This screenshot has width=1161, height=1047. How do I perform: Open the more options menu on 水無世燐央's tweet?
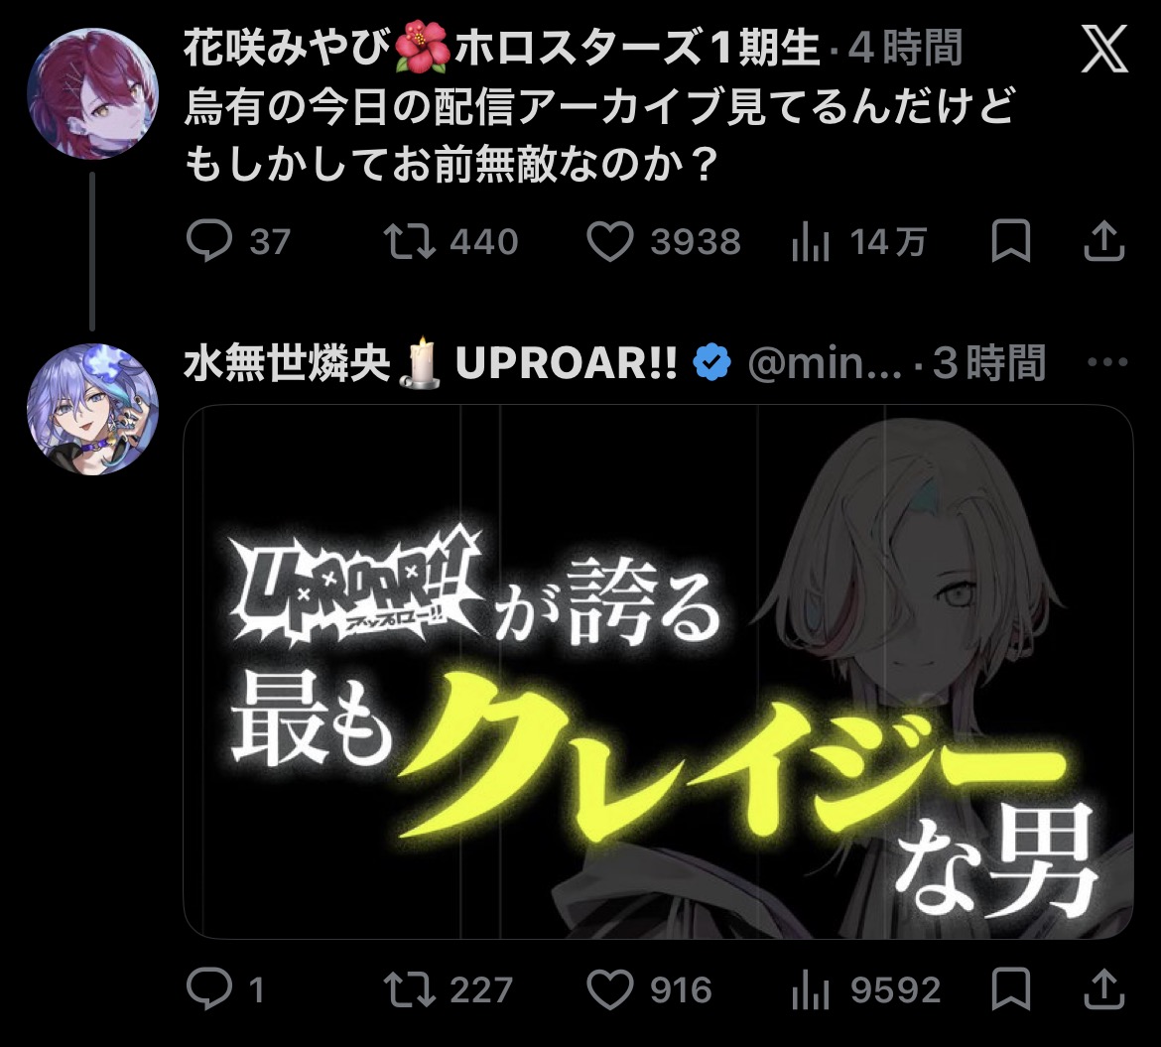1107,362
